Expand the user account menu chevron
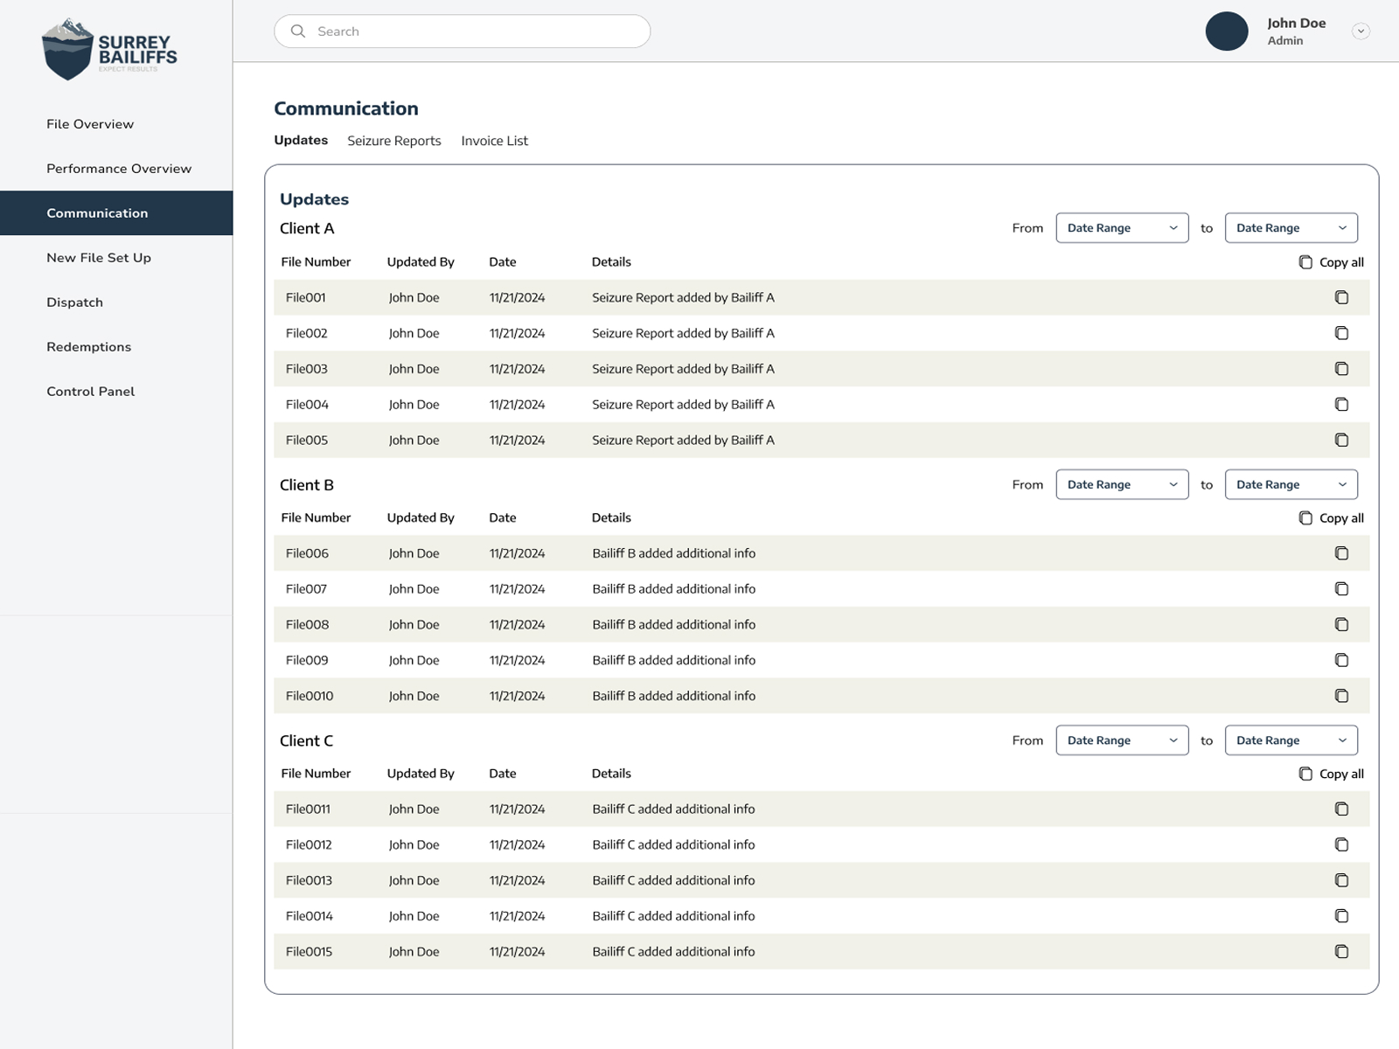The height and width of the screenshot is (1049, 1399). tap(1361, 31)
